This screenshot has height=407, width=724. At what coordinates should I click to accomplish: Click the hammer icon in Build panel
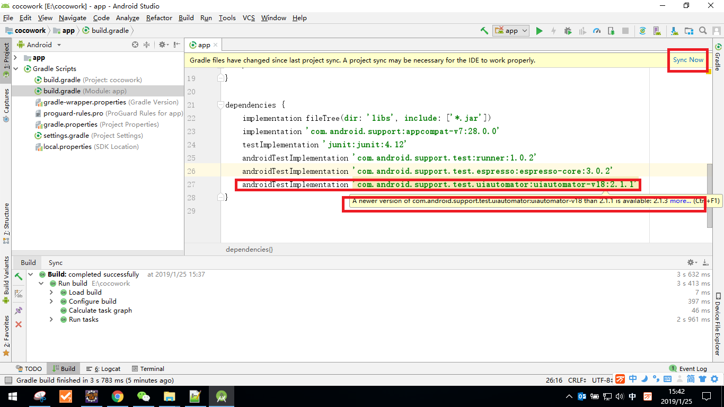tap(19, 277)
